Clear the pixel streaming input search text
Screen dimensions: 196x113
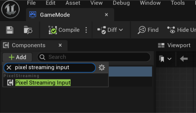9,68
